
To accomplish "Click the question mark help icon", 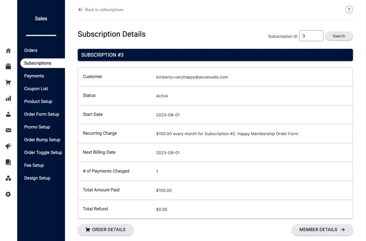I will tap(349, 10).
